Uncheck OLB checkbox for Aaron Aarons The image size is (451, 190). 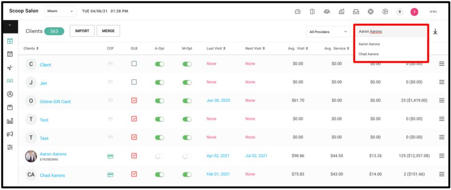134,156
